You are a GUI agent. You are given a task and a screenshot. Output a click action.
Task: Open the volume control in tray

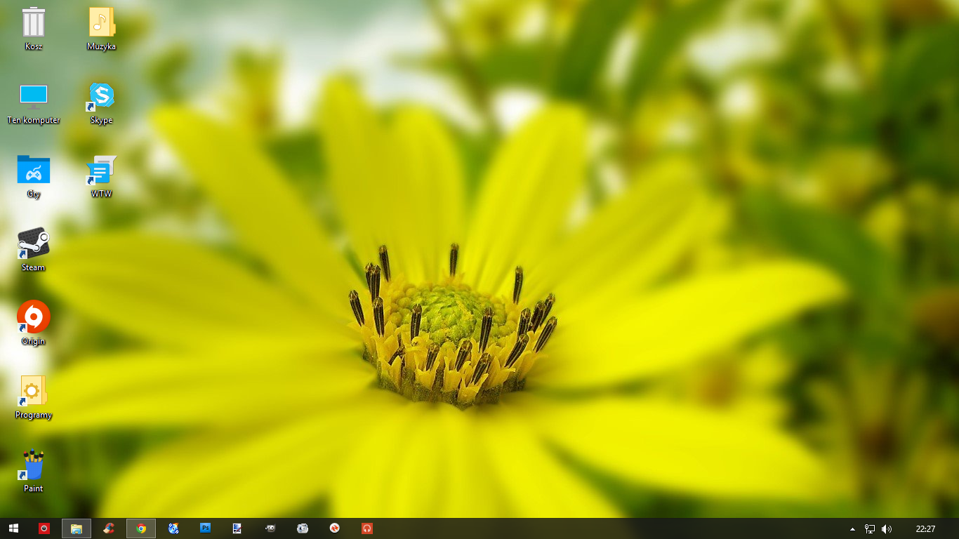pos(887,529)
